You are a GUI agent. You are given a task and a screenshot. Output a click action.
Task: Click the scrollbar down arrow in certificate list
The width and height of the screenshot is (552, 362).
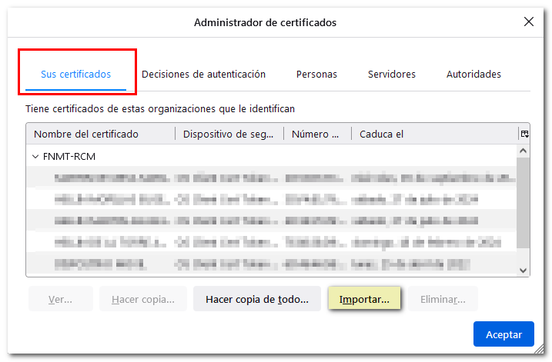click(524, 270)
